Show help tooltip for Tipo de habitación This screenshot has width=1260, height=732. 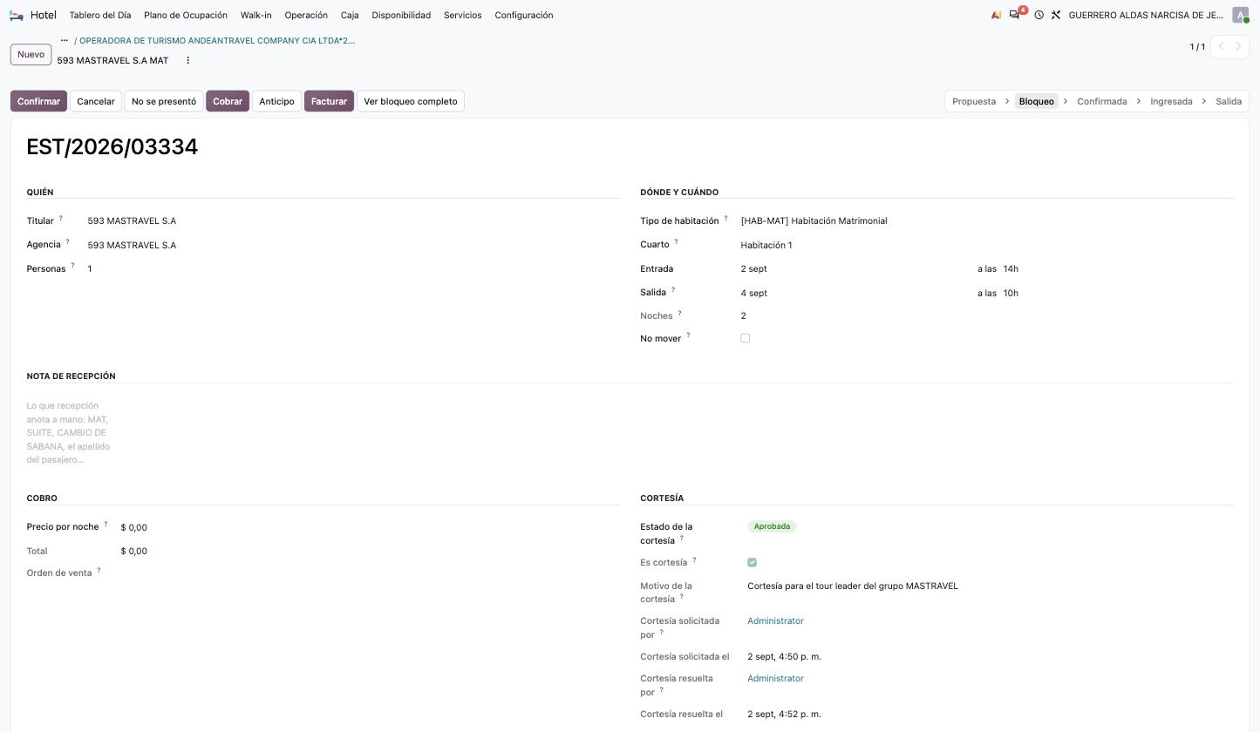pos(725,218)
